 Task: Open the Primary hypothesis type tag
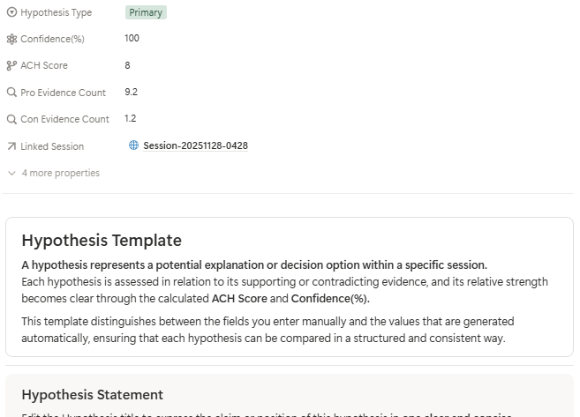pyautogui.click(x=146, y=13)
